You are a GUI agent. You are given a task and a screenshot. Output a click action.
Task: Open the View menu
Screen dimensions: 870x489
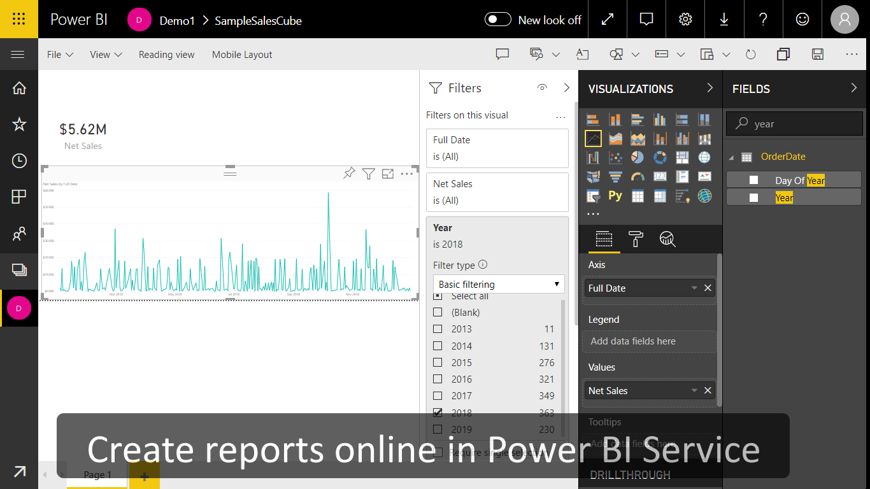pyautogui.click(x=105, y=54)
